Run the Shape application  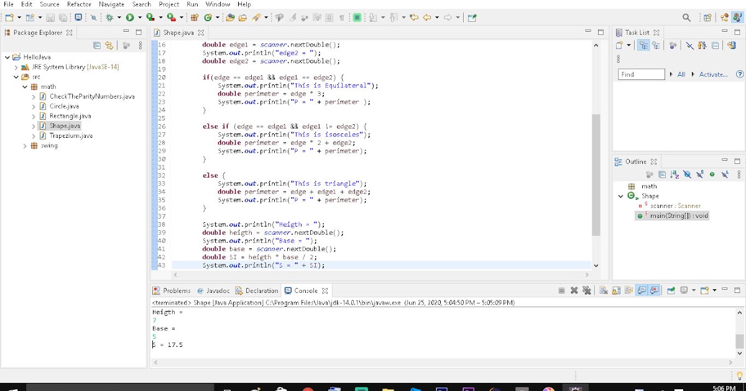click(130, 17)
